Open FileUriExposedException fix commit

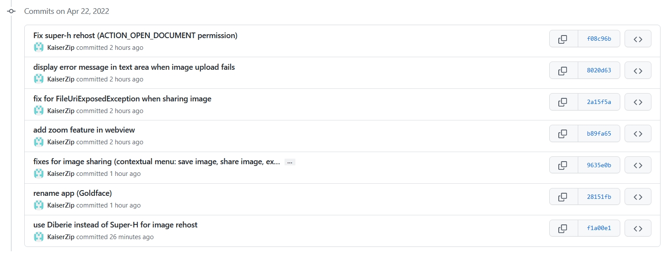point(122,99)
